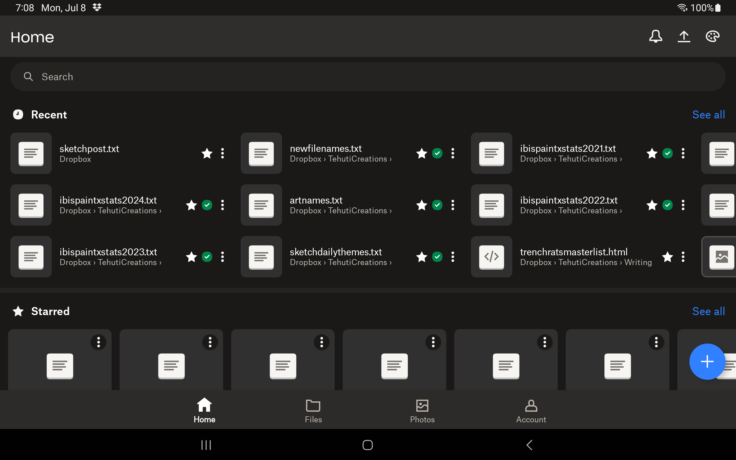
Task: Star sketchpost.txt
Action: pos(207,153)
